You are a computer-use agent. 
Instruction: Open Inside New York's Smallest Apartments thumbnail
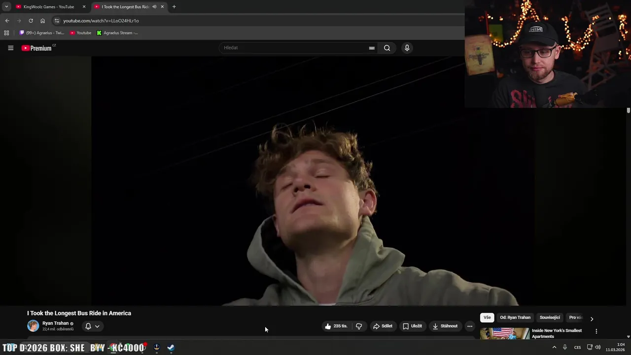tap(505, 334)
